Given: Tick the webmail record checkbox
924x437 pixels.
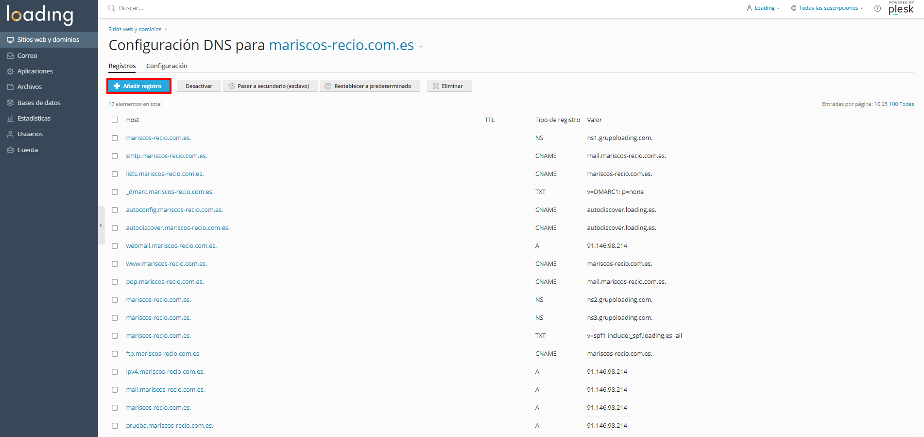Looking at the screenshot, I should pyautogui.click(x=115, y=246).
